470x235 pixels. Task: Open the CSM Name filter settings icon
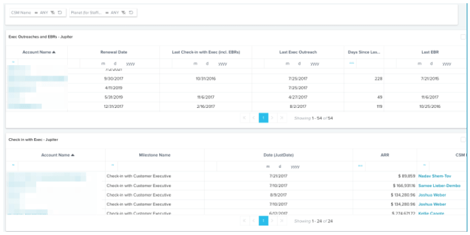point(52,12)
